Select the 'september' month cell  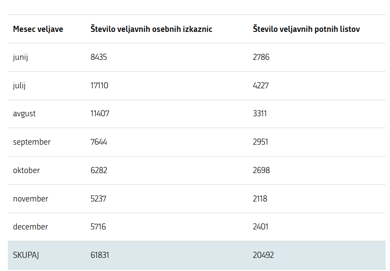[x=32, y=142]
